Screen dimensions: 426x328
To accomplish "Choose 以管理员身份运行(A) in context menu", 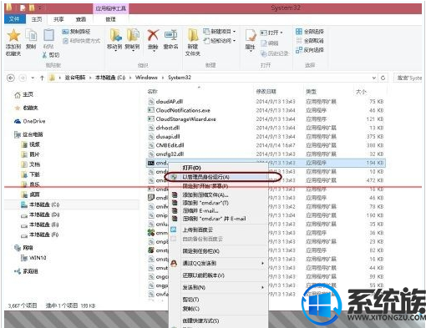I will [219, 177].
